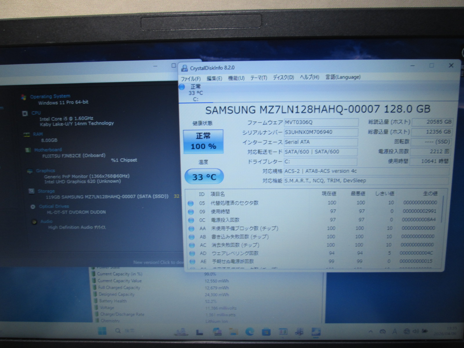Click the volume icon in system tray
The height and width of the screenshot is (348, 464).
coord(416,331)
